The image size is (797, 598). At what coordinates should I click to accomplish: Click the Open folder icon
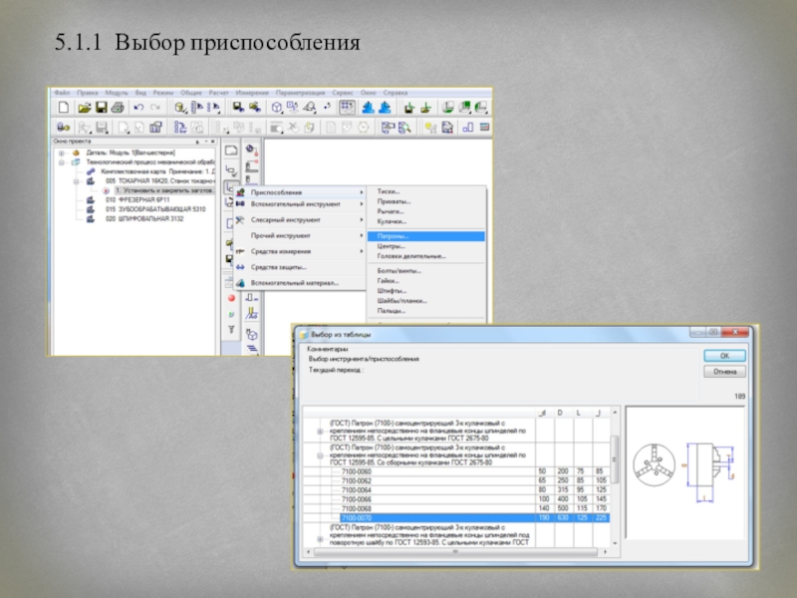(85, 107)
